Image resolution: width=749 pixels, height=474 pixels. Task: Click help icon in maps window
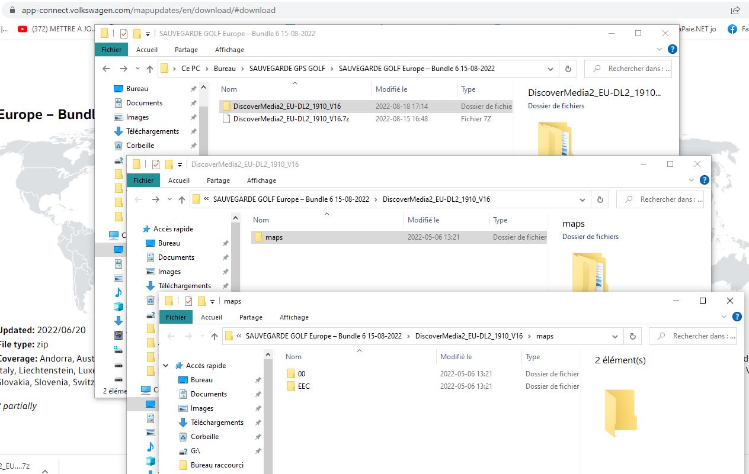737,317
